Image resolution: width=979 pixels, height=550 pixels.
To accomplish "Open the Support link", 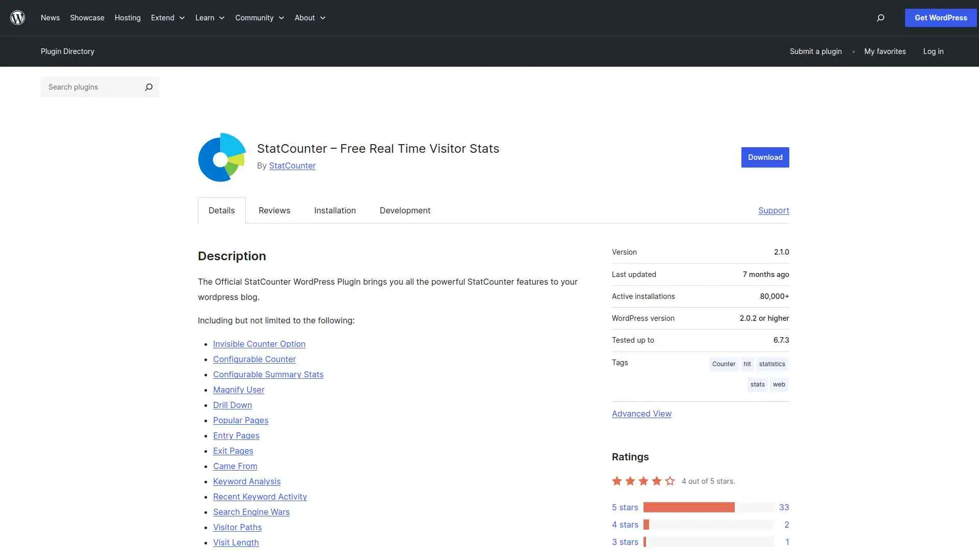I will [773, 210].
